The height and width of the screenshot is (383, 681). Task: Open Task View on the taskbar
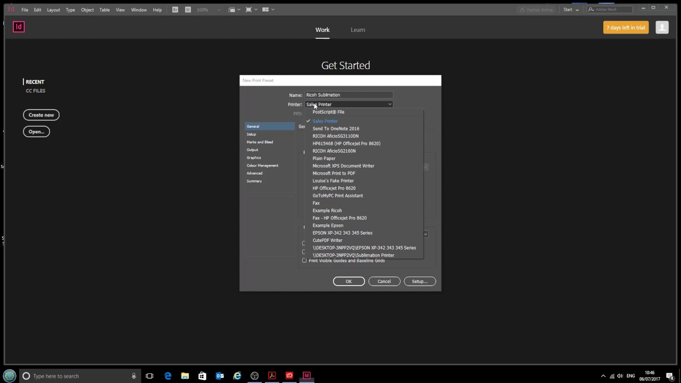coord(150,376)
